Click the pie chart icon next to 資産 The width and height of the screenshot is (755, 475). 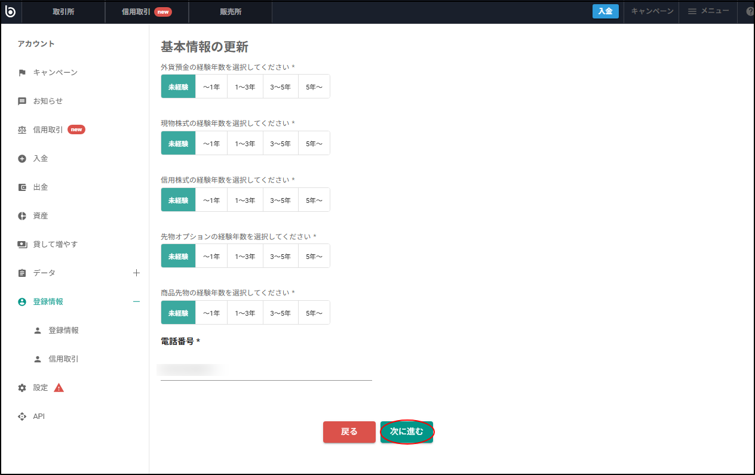[22, 216]
